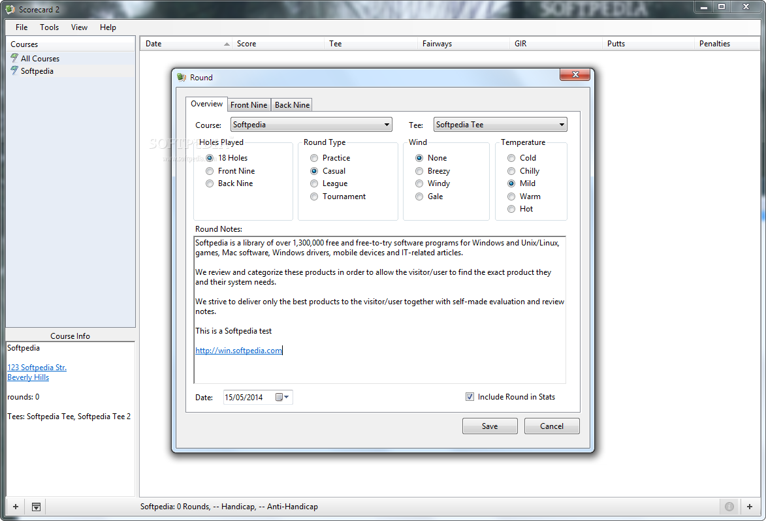Save the round
Screen dimensions: 766x521
[x=490, y=426]
